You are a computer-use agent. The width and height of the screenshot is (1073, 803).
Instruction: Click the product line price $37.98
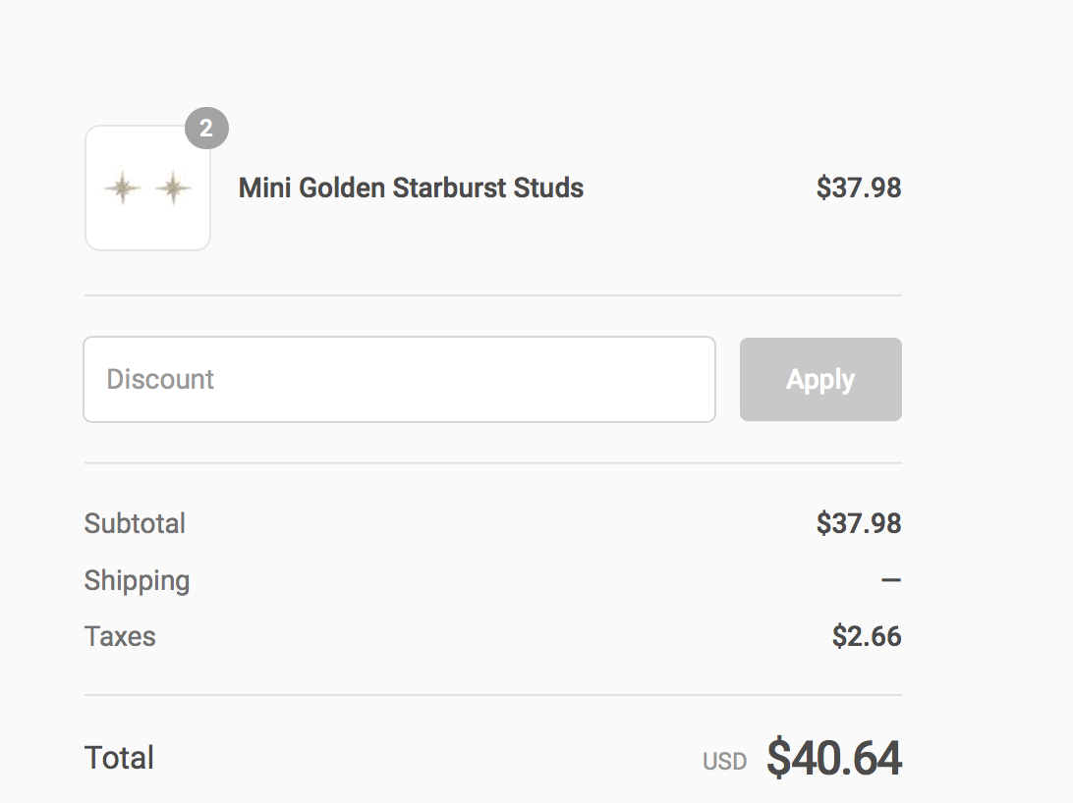click(858, 187)
